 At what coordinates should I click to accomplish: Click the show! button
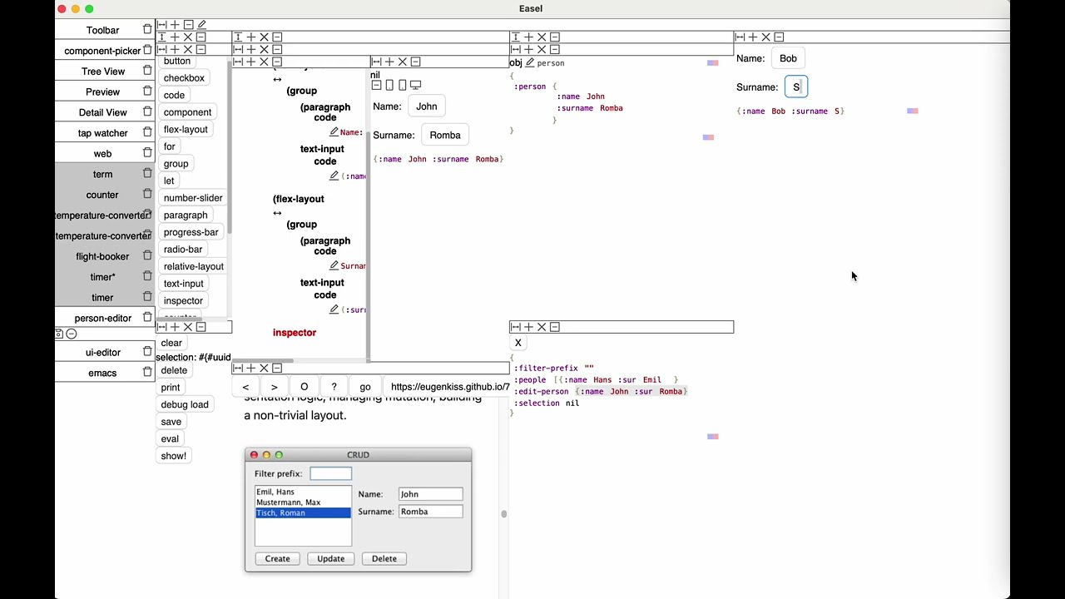tap(173, 456)
